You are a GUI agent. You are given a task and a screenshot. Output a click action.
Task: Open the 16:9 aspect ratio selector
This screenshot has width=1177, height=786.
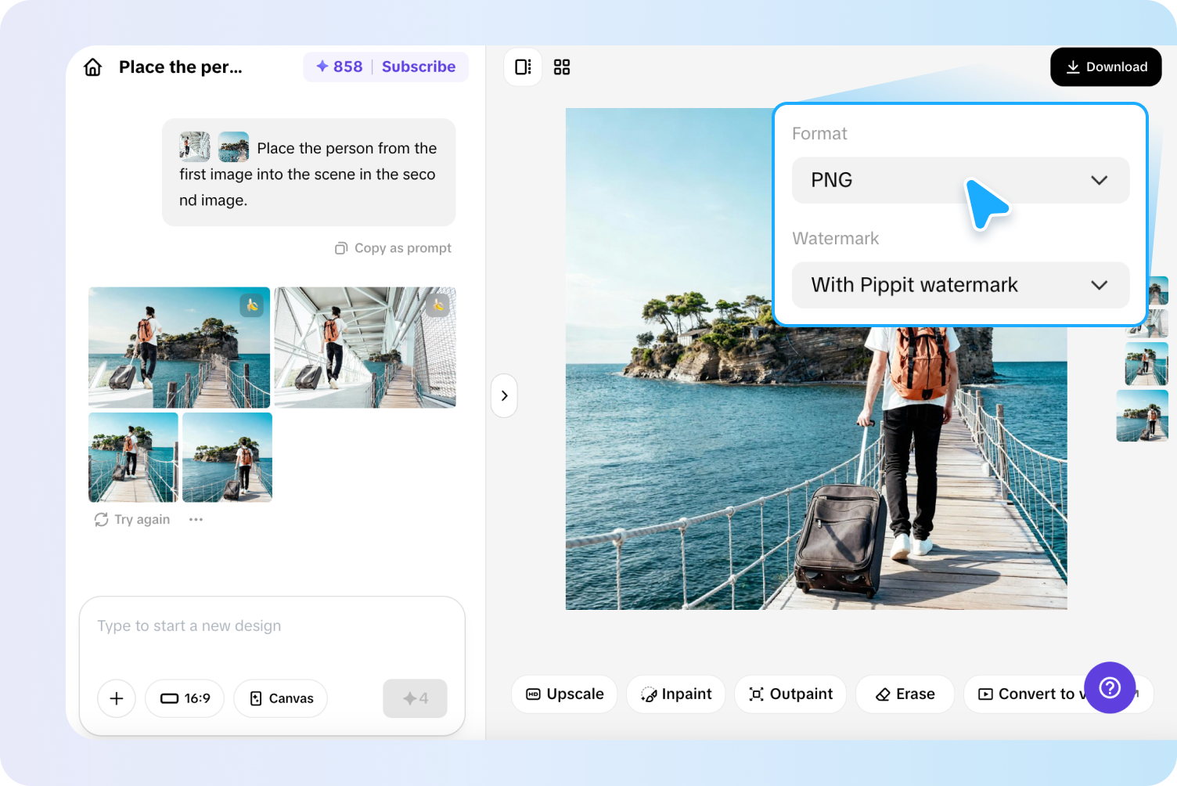(185, 698)
